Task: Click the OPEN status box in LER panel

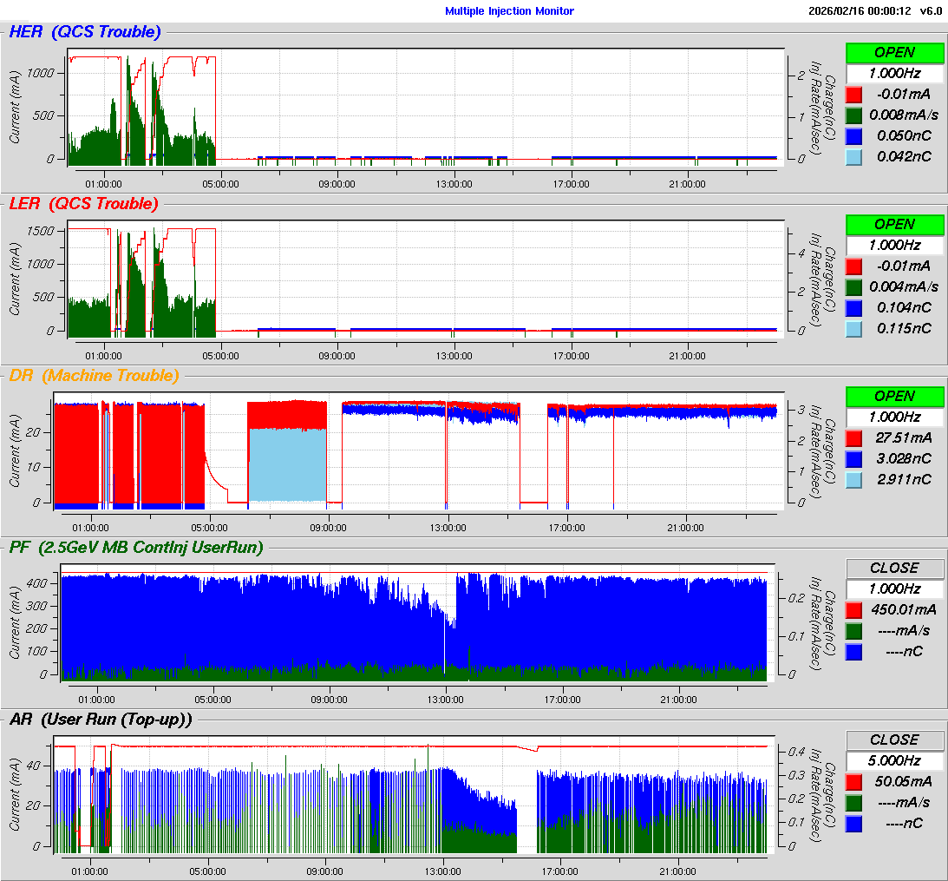Action: click(x=894, y=225)
